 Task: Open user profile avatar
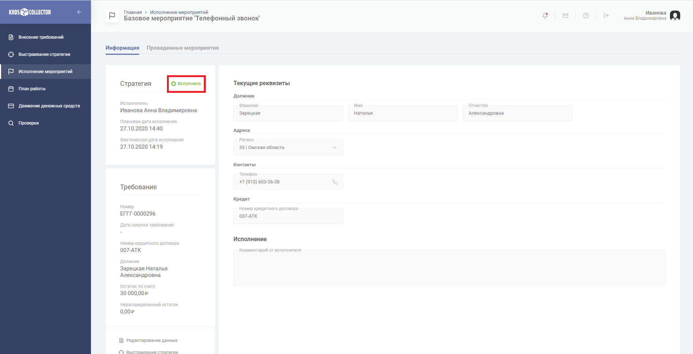pyautogui.click(x=675, y=16)
